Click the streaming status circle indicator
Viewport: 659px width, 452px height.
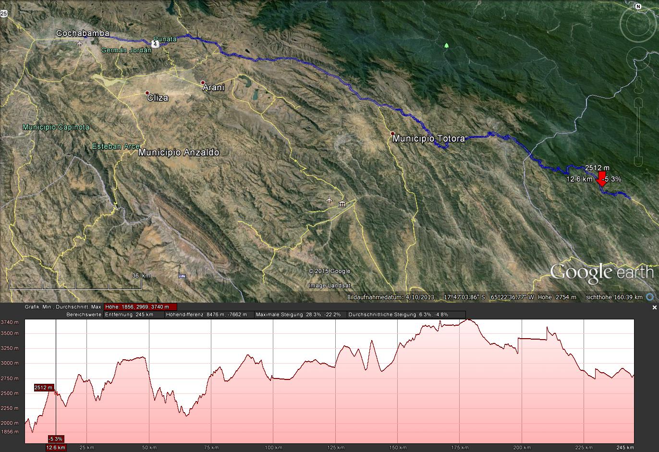coord(650,297)
